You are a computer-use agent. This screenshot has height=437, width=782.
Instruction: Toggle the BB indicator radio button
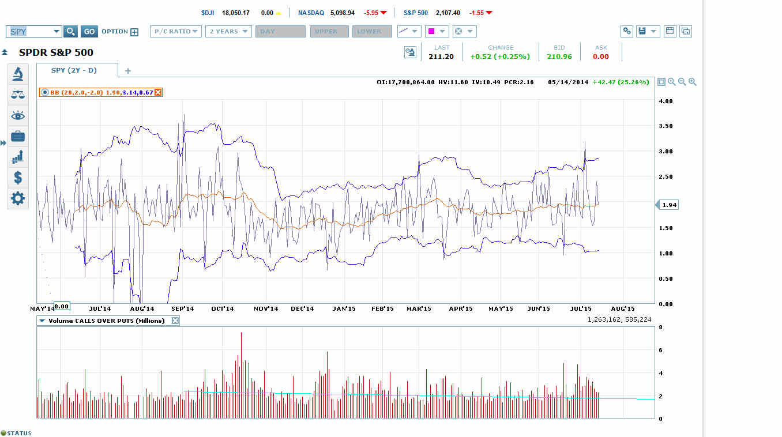click(x=44, y=92)
